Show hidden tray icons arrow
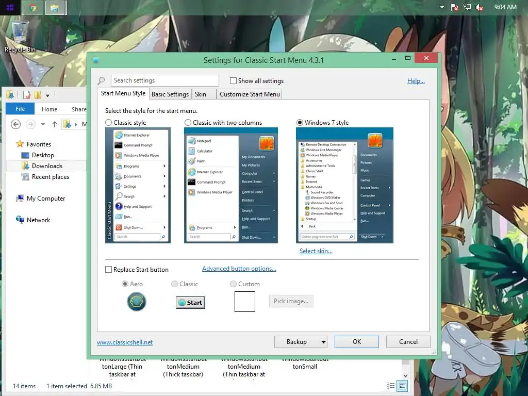This screenshot has width=528, height=396. point(442,7)
